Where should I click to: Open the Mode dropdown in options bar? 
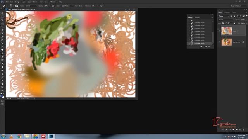(x=31, y=6)
